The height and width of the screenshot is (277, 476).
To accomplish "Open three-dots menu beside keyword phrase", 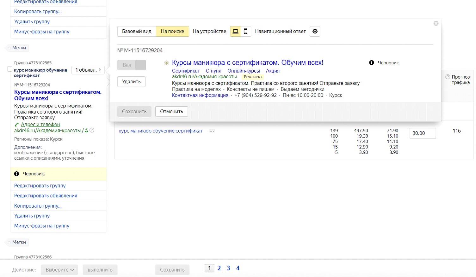I will (212, 131).
